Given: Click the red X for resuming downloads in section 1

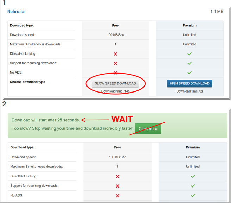Looking at the screenshot, I should pos(115,63).
